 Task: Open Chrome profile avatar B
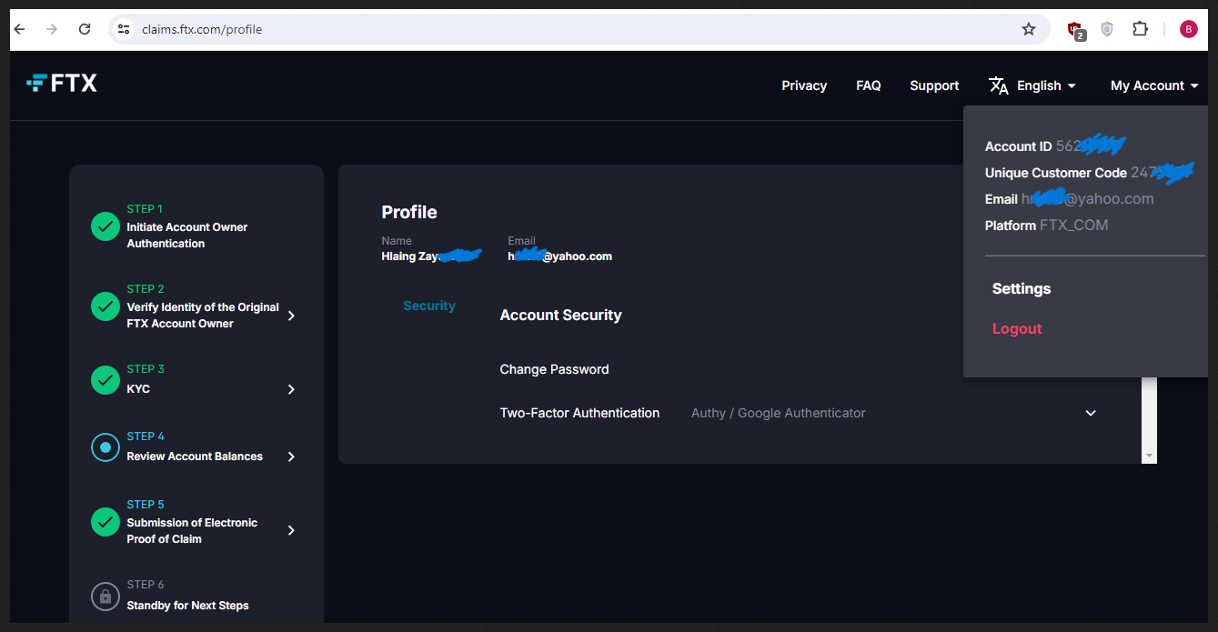coord(1188,29)
